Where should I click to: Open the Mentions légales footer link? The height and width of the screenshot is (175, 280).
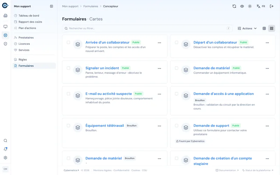102,170
